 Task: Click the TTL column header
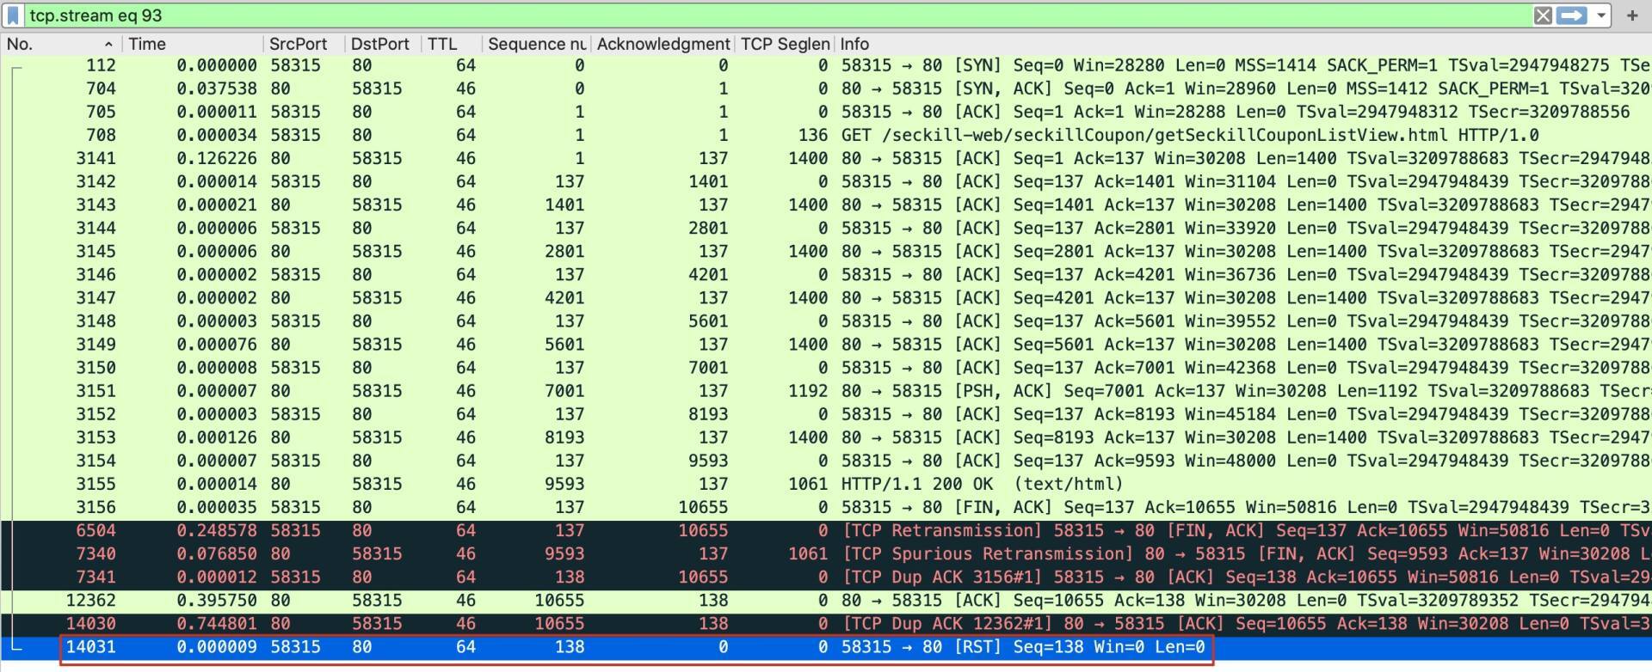[x=442, y=44]
